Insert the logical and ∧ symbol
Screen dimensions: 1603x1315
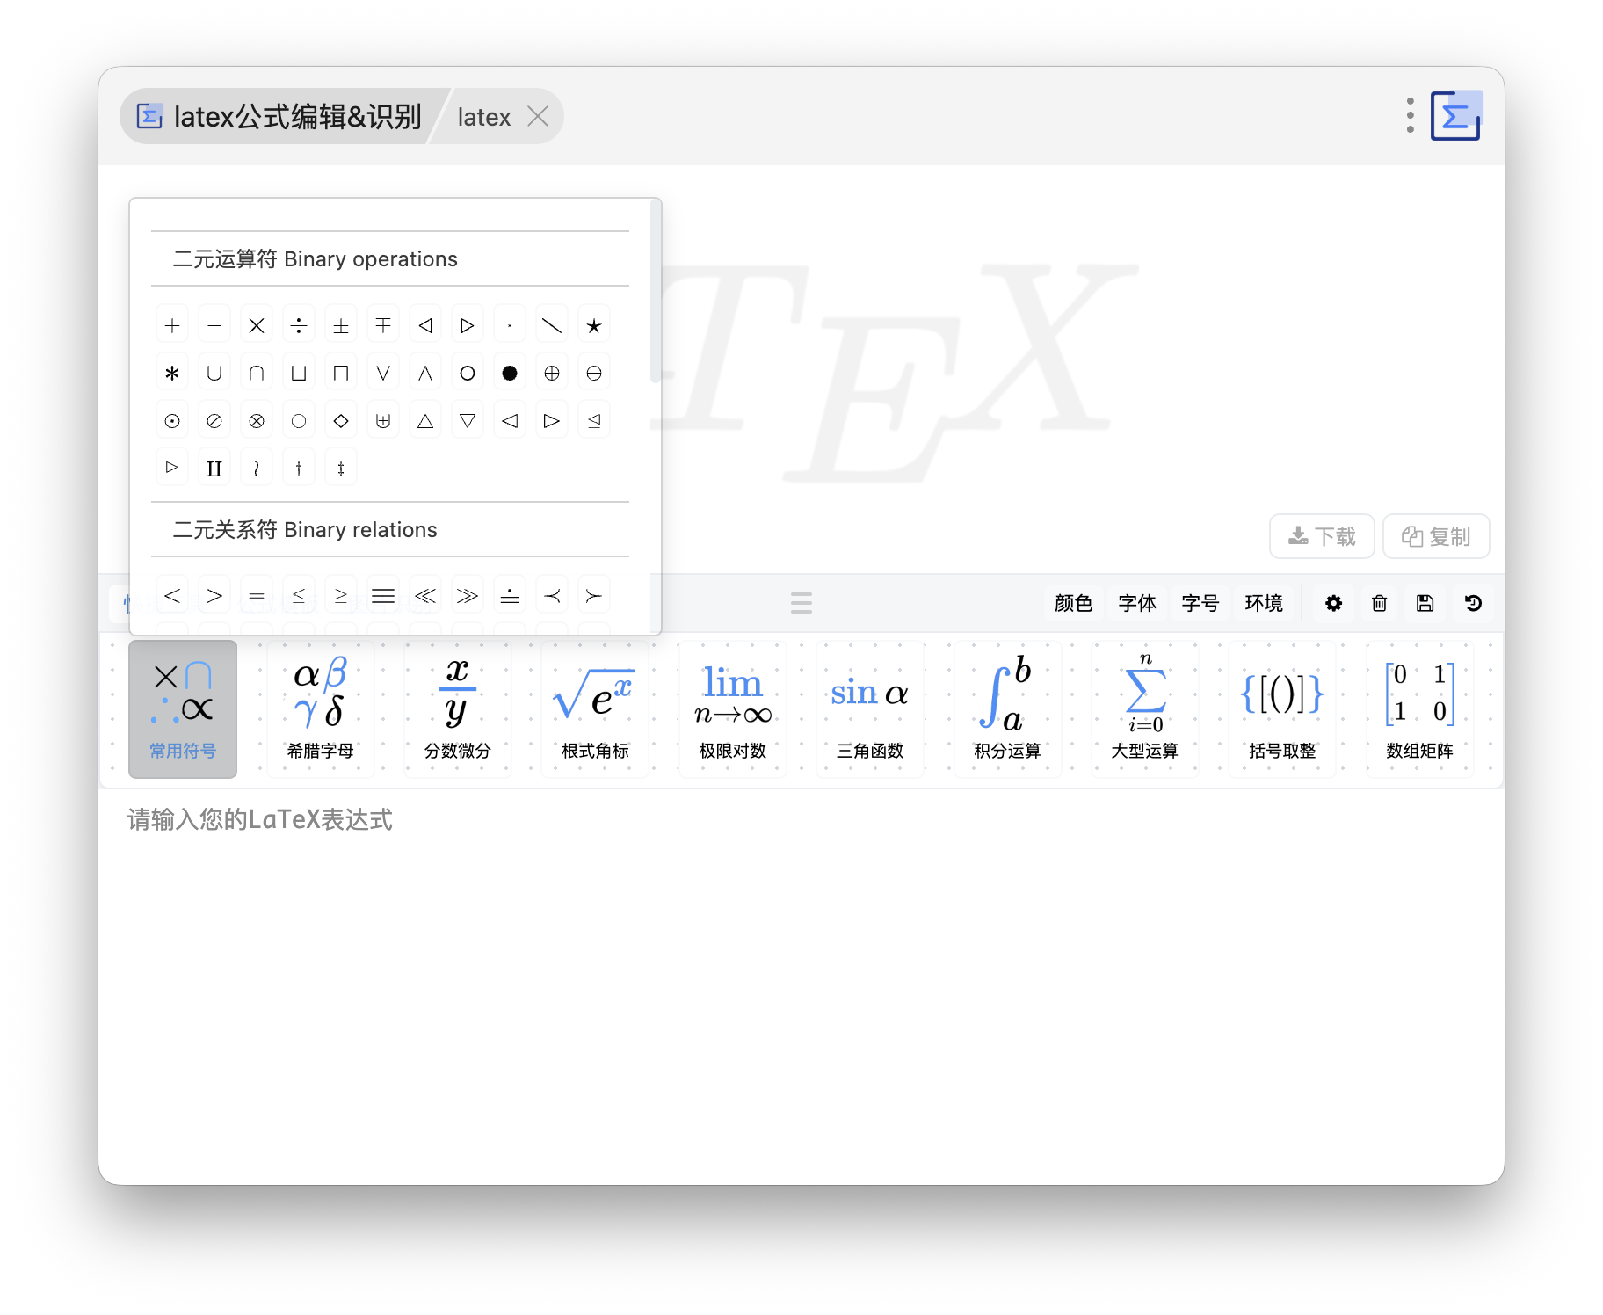[x=425, y=374]
